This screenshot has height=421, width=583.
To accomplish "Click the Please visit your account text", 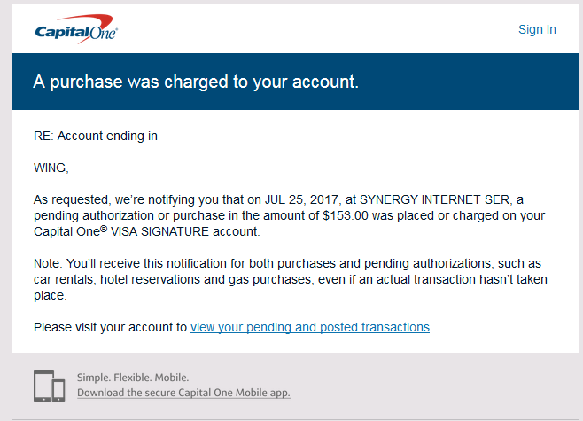I will (110, 327).
